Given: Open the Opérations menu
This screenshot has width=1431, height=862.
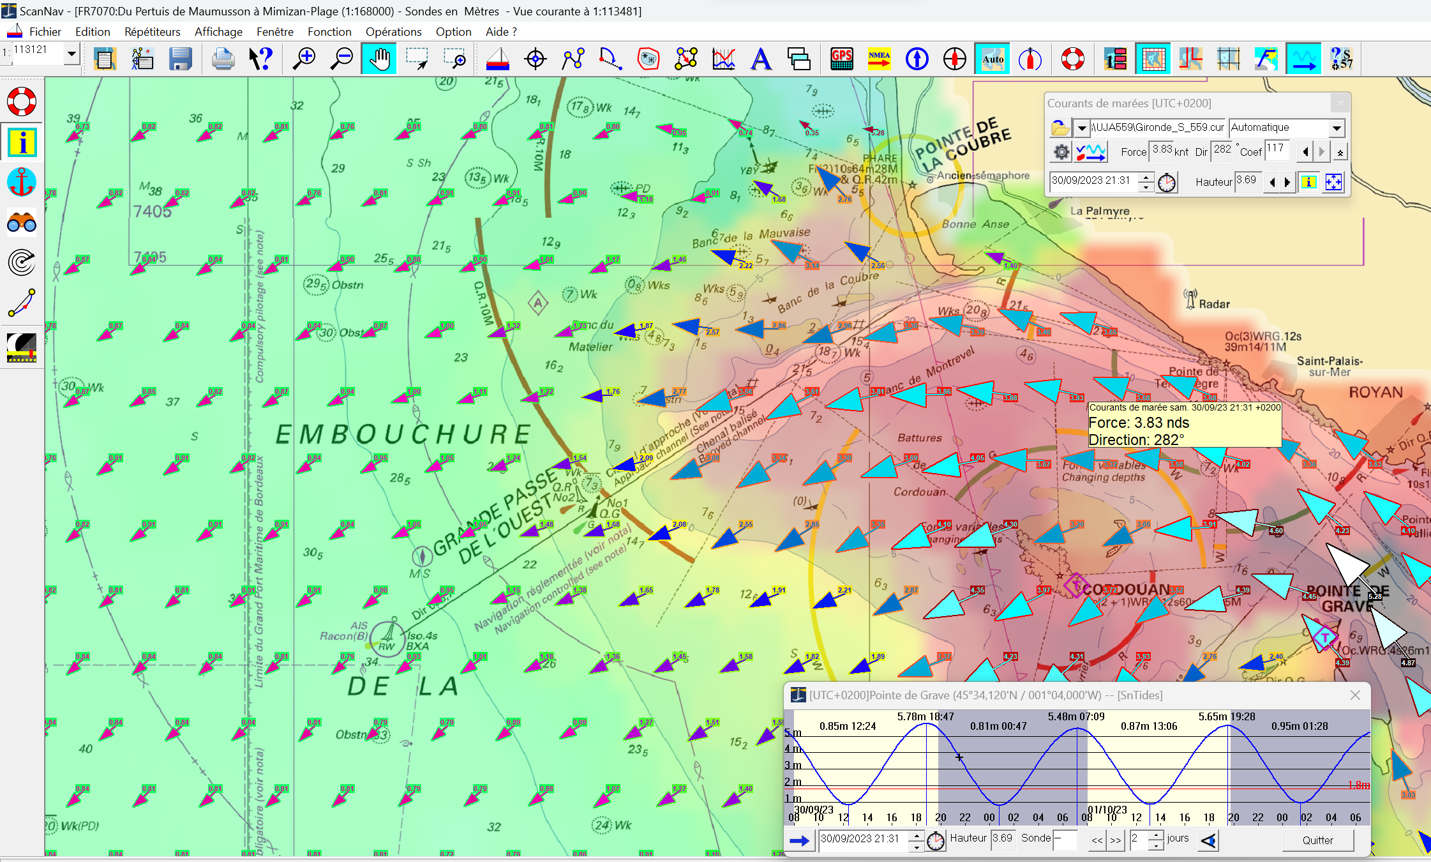Looking at the screenshot, I should pos(393,31).
